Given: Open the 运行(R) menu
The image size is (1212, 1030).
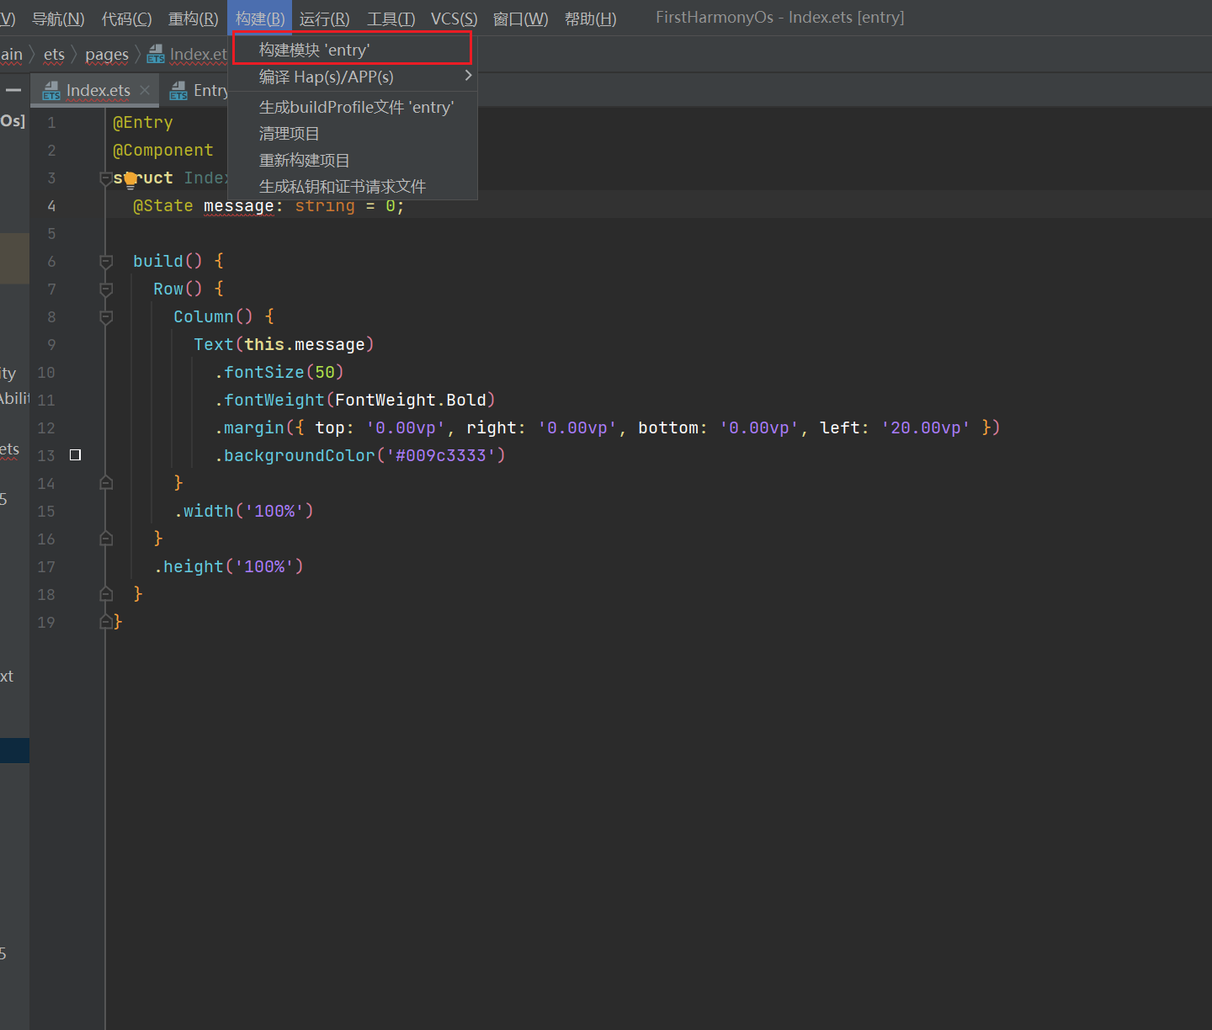Looking at the screenshot, I should coord(324,18).
